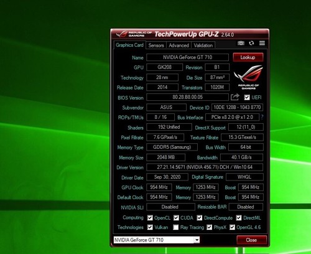Open the Advanced tab
This screenshot has height=254, width=311.
(x=179, y=45)
